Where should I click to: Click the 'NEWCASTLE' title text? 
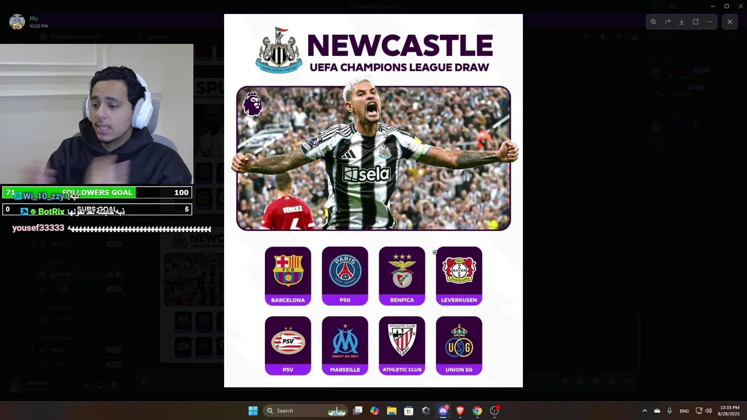tap(400, 46)
